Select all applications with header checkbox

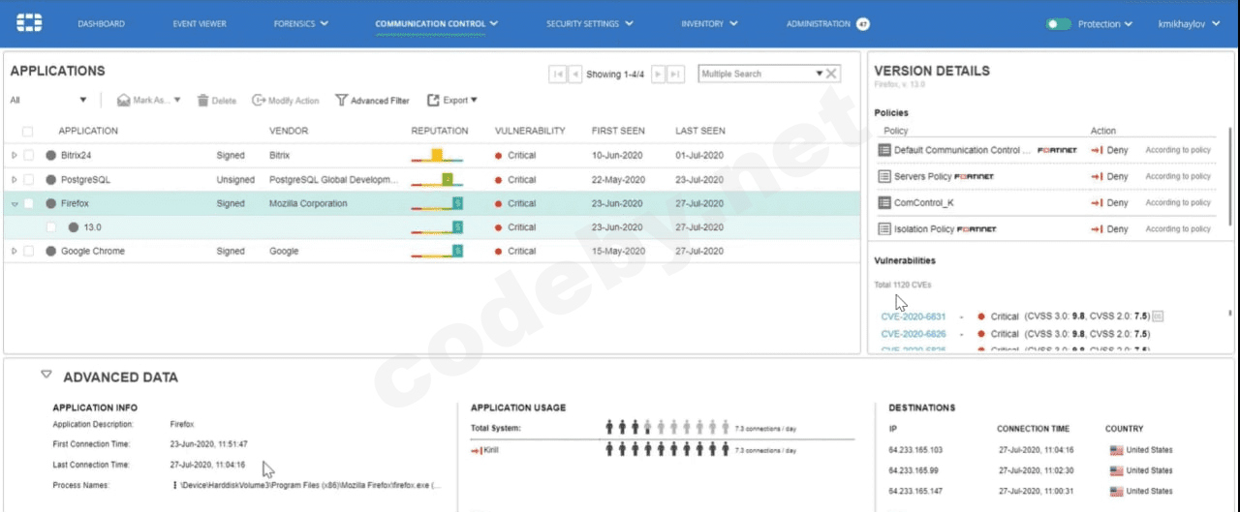click(27, 132)
